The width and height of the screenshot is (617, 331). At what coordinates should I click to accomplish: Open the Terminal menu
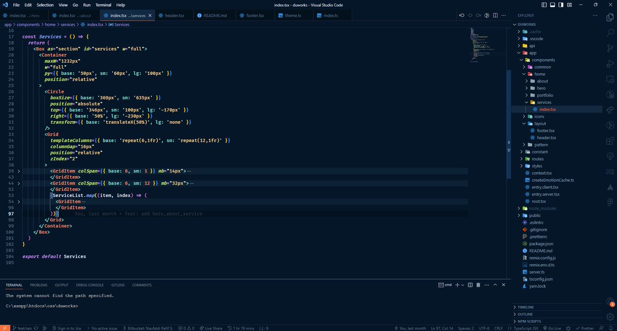click(x=103, y=5)
